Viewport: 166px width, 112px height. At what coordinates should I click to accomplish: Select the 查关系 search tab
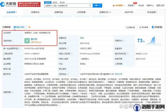point(62,2)
